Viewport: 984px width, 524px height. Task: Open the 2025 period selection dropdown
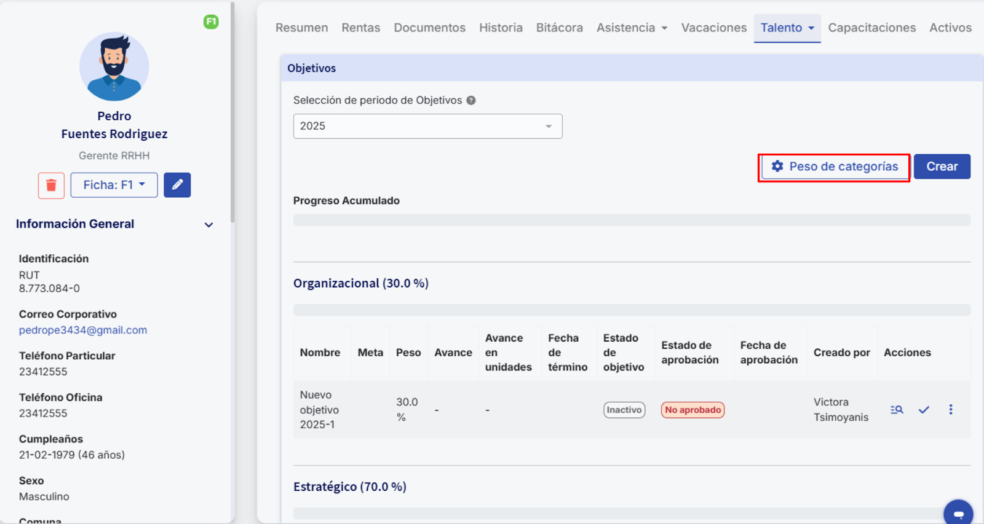427,126
